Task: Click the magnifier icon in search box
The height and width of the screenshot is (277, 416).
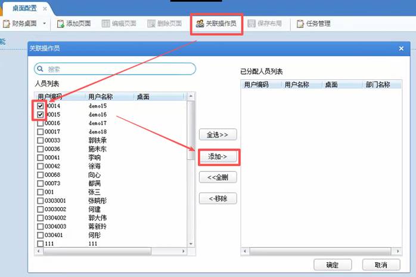Action: [41, 69]
